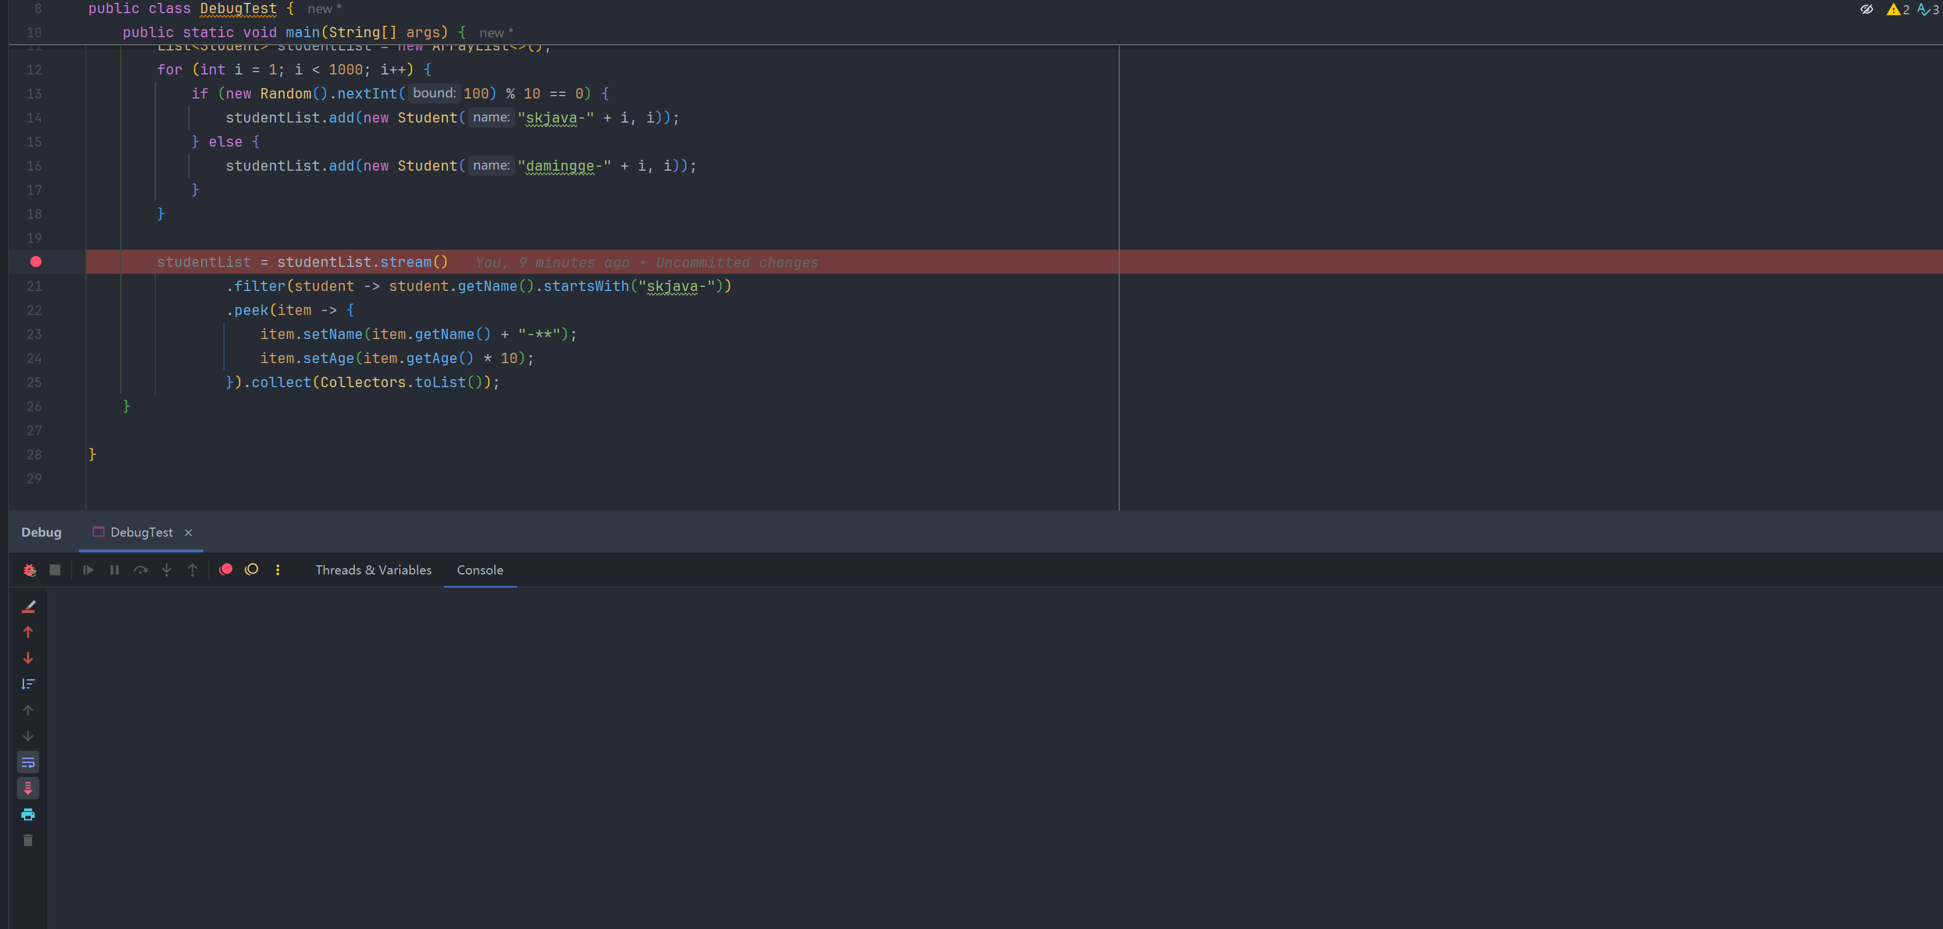Click the red up stack trace arrow
The height and width of the screenshot is (929, 1943).
pyautogui.click(x=28, y=633)
